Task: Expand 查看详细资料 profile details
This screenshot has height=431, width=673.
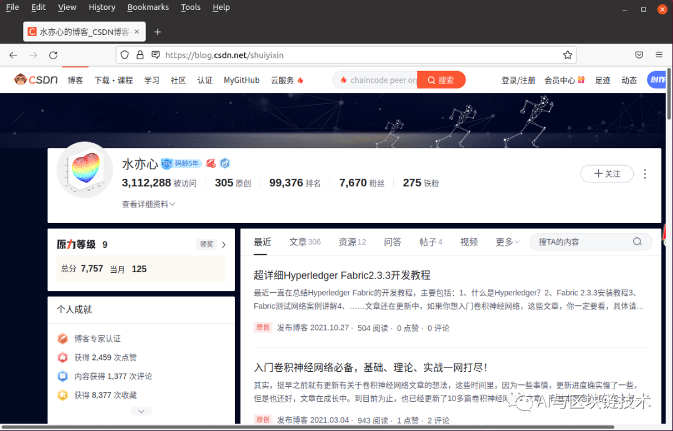Action: point(148,204)
